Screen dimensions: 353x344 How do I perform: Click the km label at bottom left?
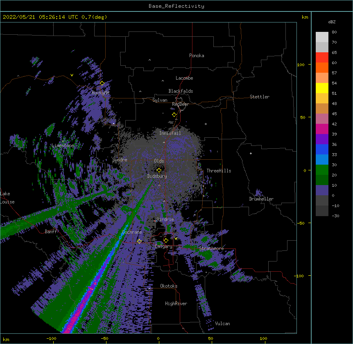[6, 339]
